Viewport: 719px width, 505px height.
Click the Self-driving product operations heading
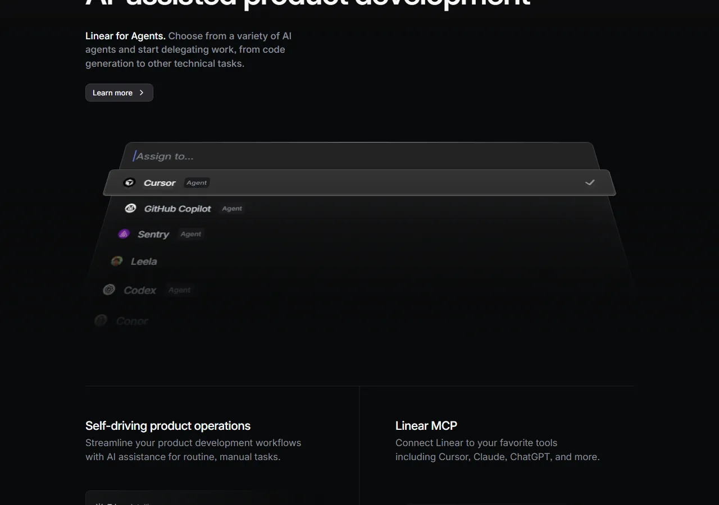(168, 425)
